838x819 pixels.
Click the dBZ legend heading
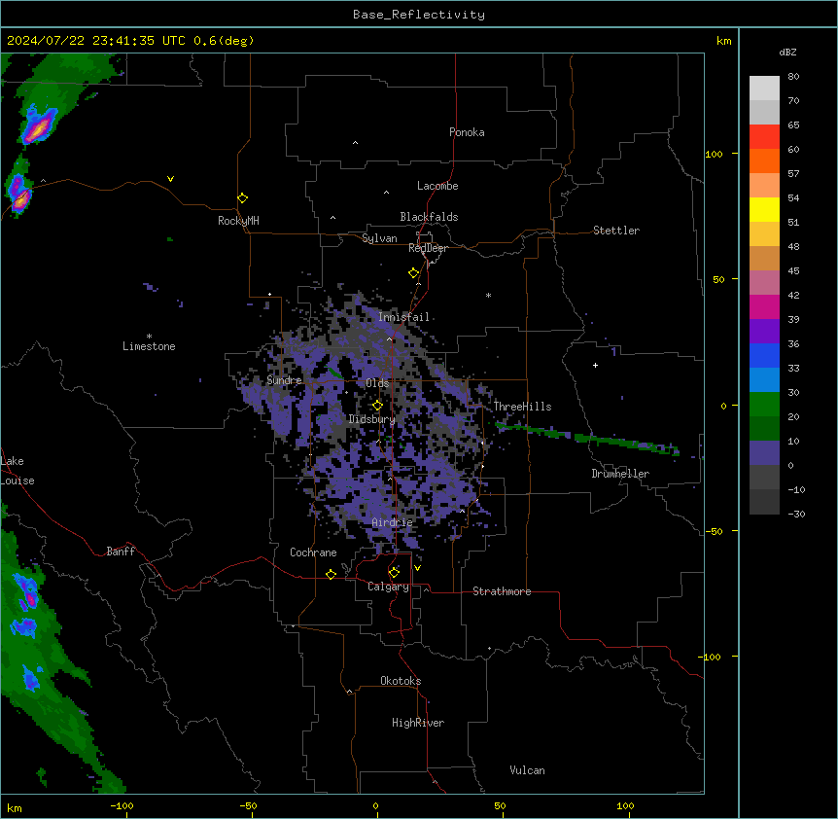[787, 52]
